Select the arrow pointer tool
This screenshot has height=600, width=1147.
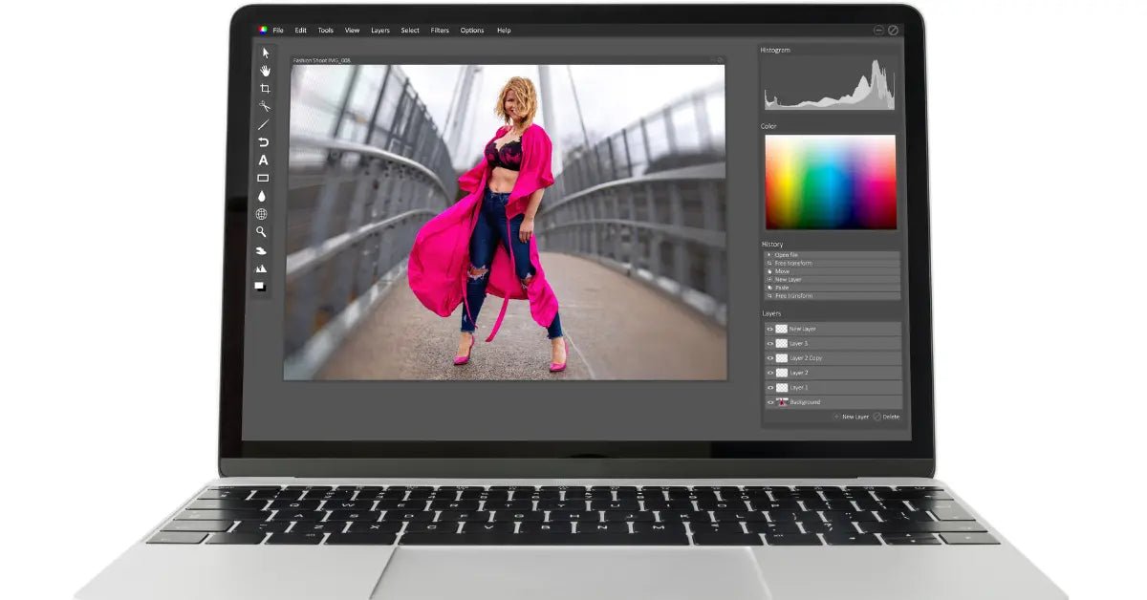coord(265,53)
